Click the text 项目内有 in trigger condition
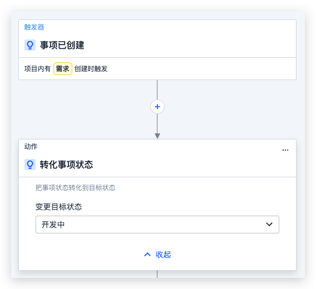The image size is (316, 289). pyautogui.click(x=37, y=69)
